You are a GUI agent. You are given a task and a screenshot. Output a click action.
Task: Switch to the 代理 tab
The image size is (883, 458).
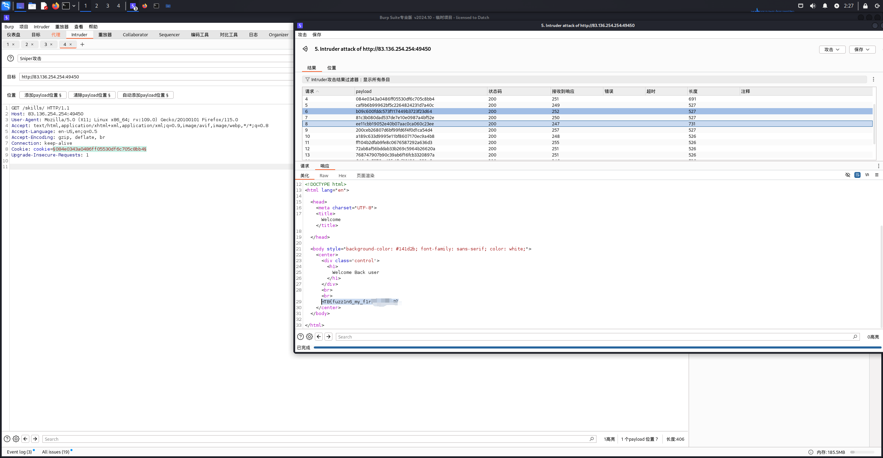(56, 35)
